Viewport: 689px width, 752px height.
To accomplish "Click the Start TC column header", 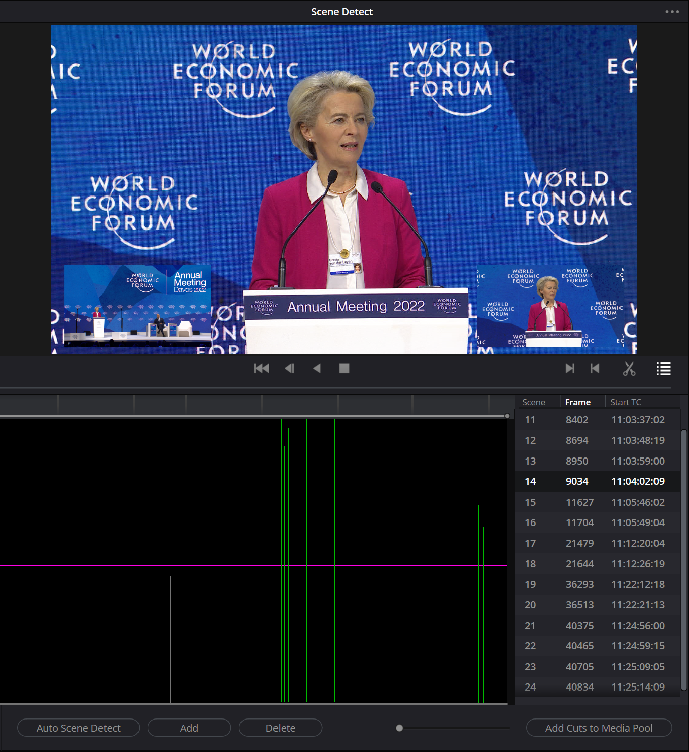I will click(x=626, y=402).
